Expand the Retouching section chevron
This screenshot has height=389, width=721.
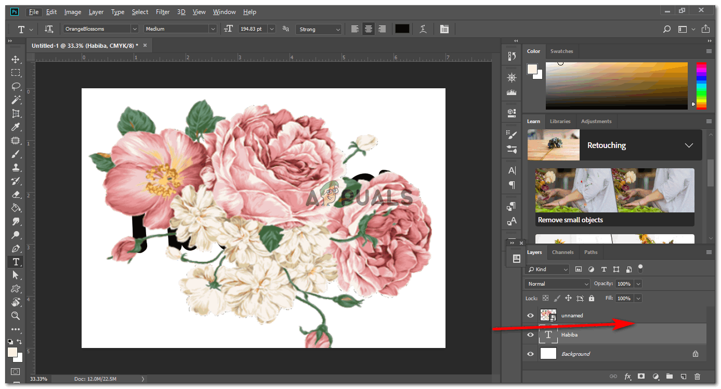click(x=689, y=145)
